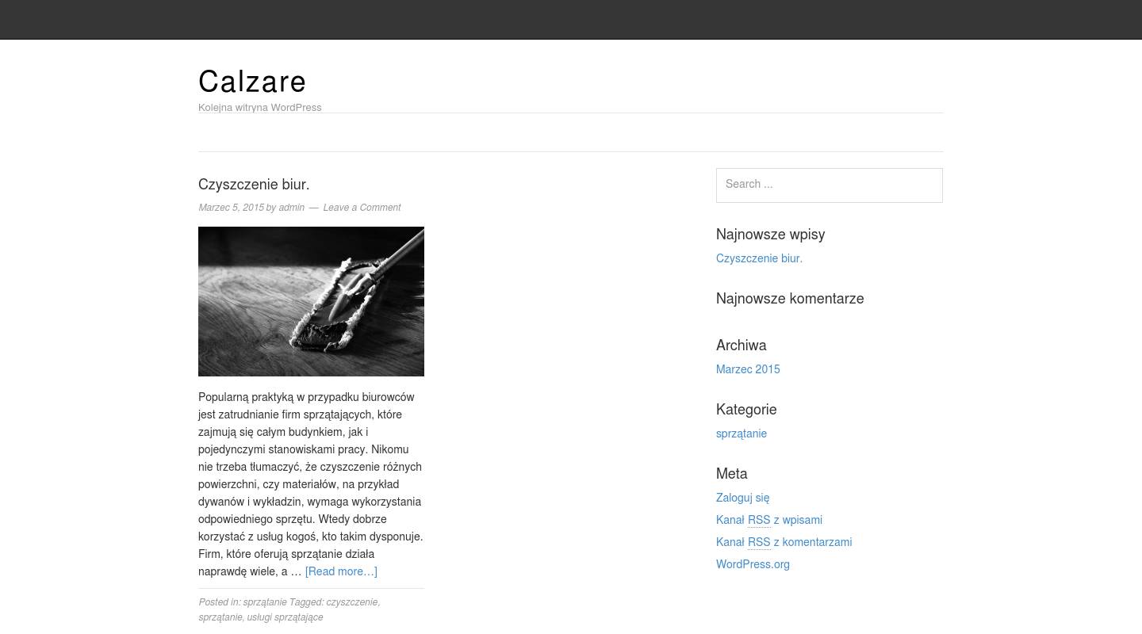Click the Zaloguj się login link
Screen dimensions: 1142x634
[x=742, y=498]
